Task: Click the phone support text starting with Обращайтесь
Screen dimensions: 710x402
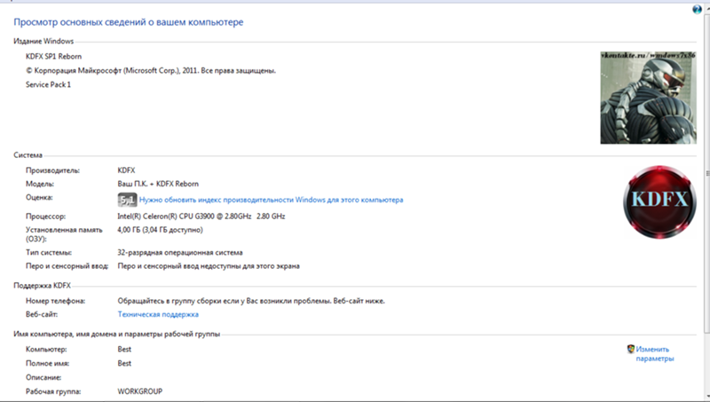Action: point(251,301)
